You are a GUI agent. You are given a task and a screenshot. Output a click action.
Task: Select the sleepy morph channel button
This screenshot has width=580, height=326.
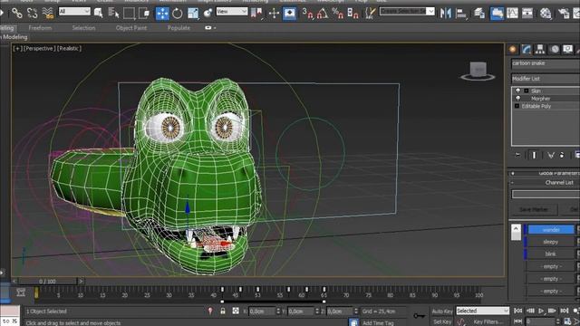pyautogui.click(x=551, y=242)
